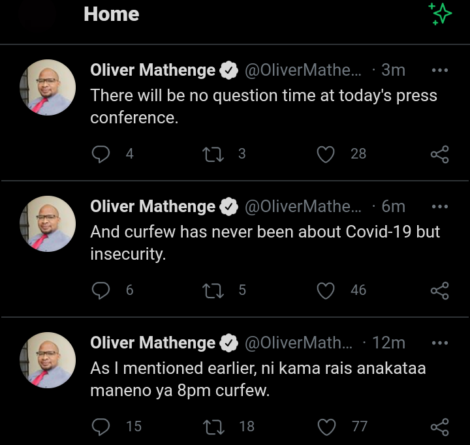Open Oliver Mathenge's profile from first tweet name

click(153, 70)
